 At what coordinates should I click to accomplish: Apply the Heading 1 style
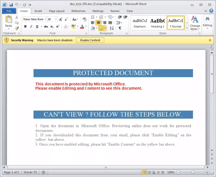pyautogui.click(x=158, y=23)
